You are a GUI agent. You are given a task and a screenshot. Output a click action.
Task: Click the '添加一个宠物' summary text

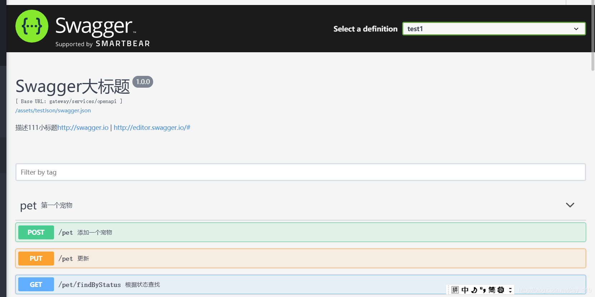[x=95, y=233]
